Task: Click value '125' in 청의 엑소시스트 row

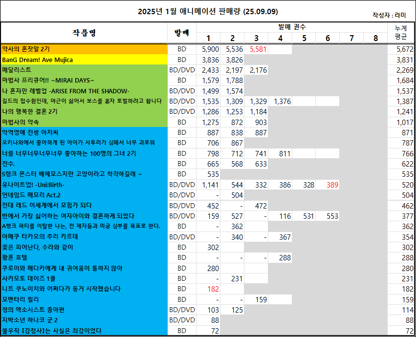Action: point(237,310)
